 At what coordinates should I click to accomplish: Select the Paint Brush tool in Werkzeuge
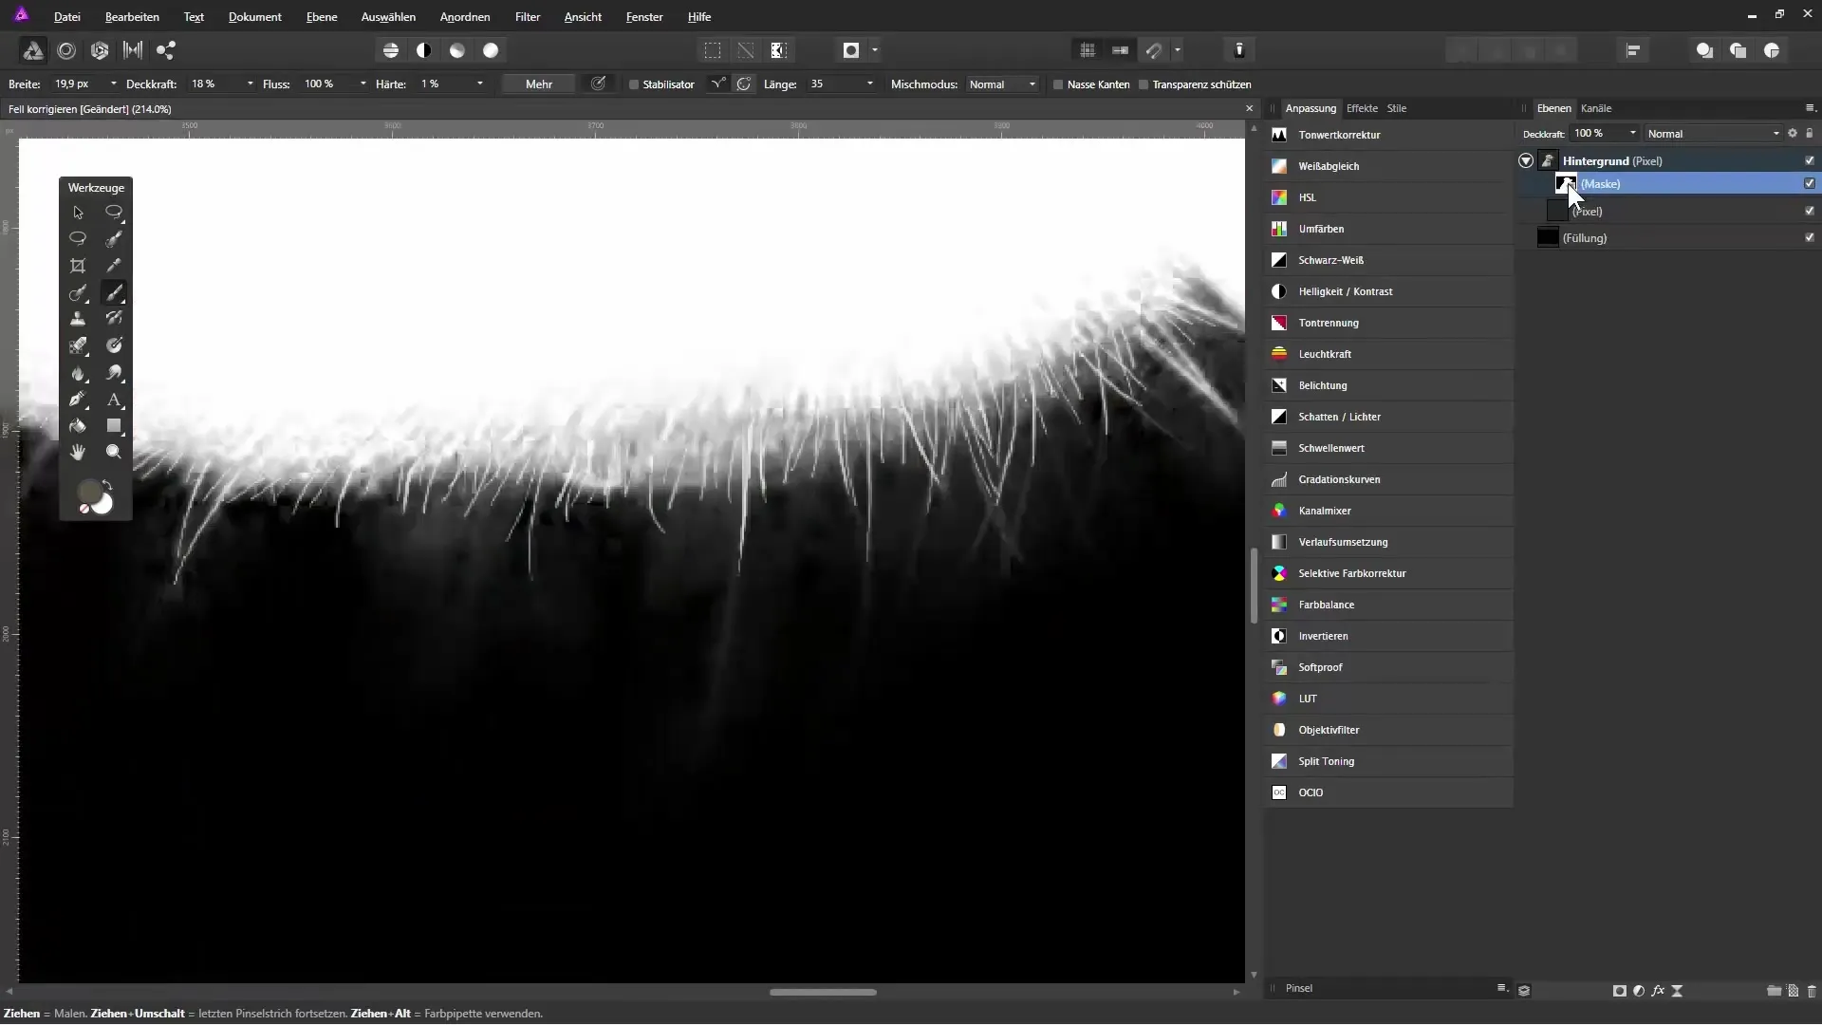[x=114, y=292]
